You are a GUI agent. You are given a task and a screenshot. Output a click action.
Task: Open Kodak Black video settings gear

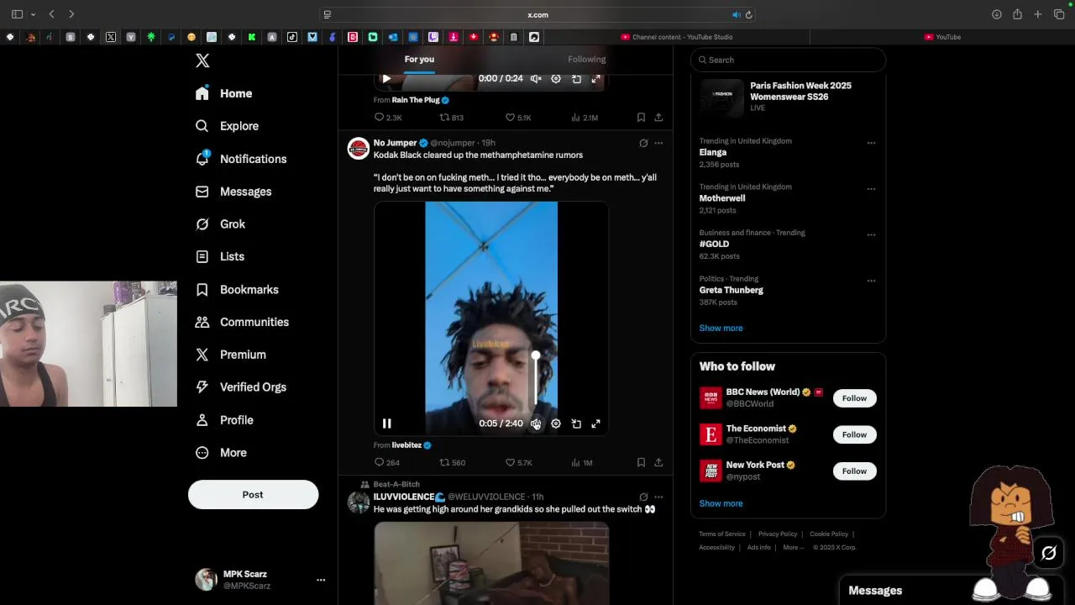coord(556,423)
